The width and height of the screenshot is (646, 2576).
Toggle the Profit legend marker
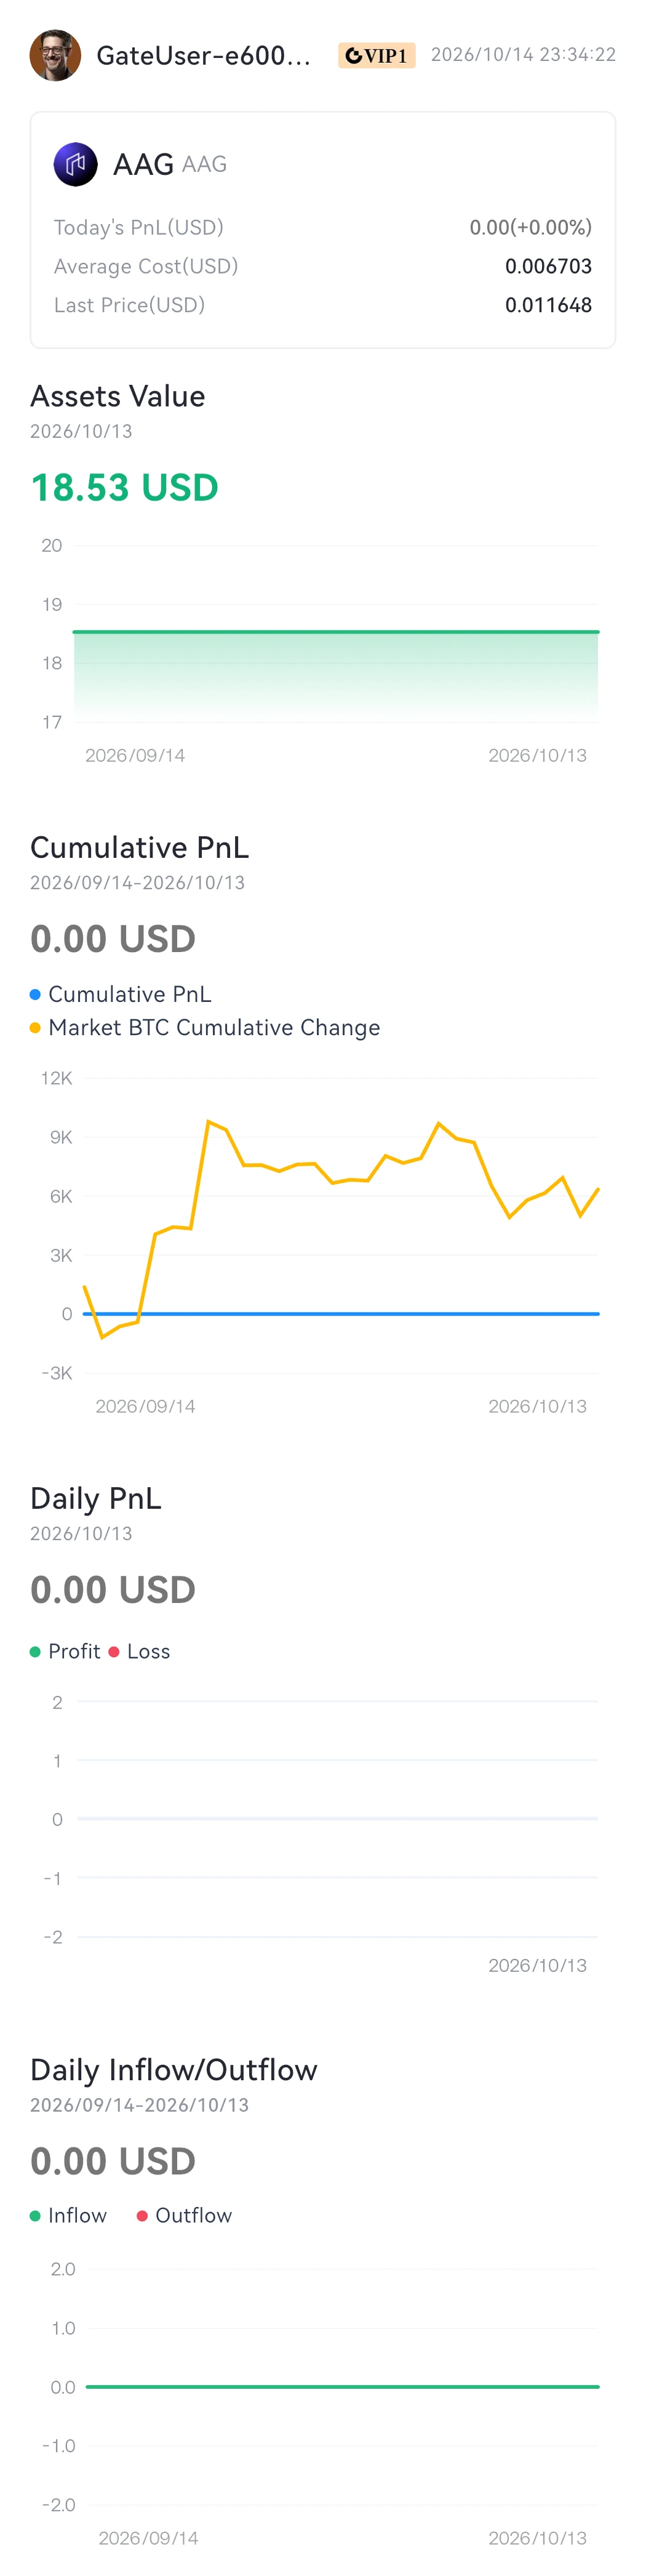click(35, 1652)
